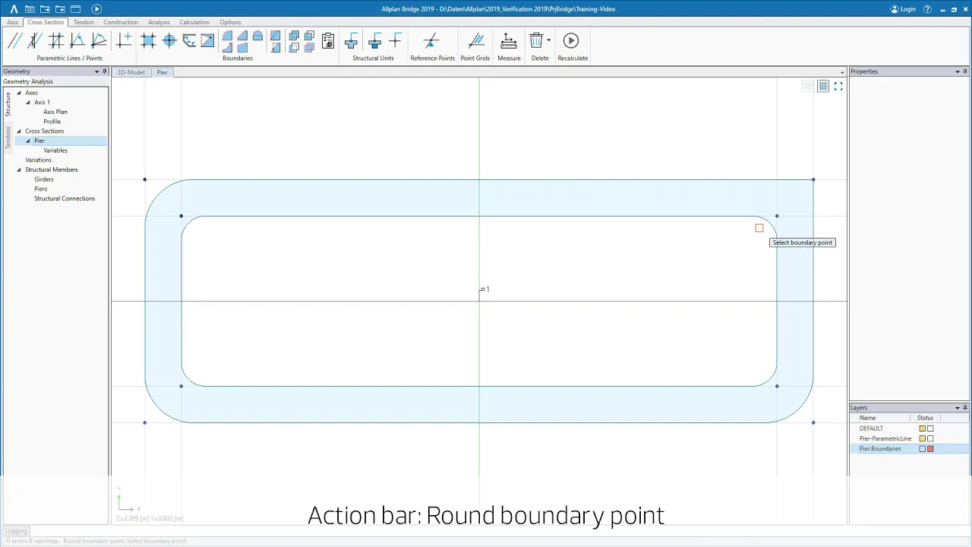This screenshot has height=547, width=972.
Task: Select the angle parametric line tool
Action: click(77, 40)
